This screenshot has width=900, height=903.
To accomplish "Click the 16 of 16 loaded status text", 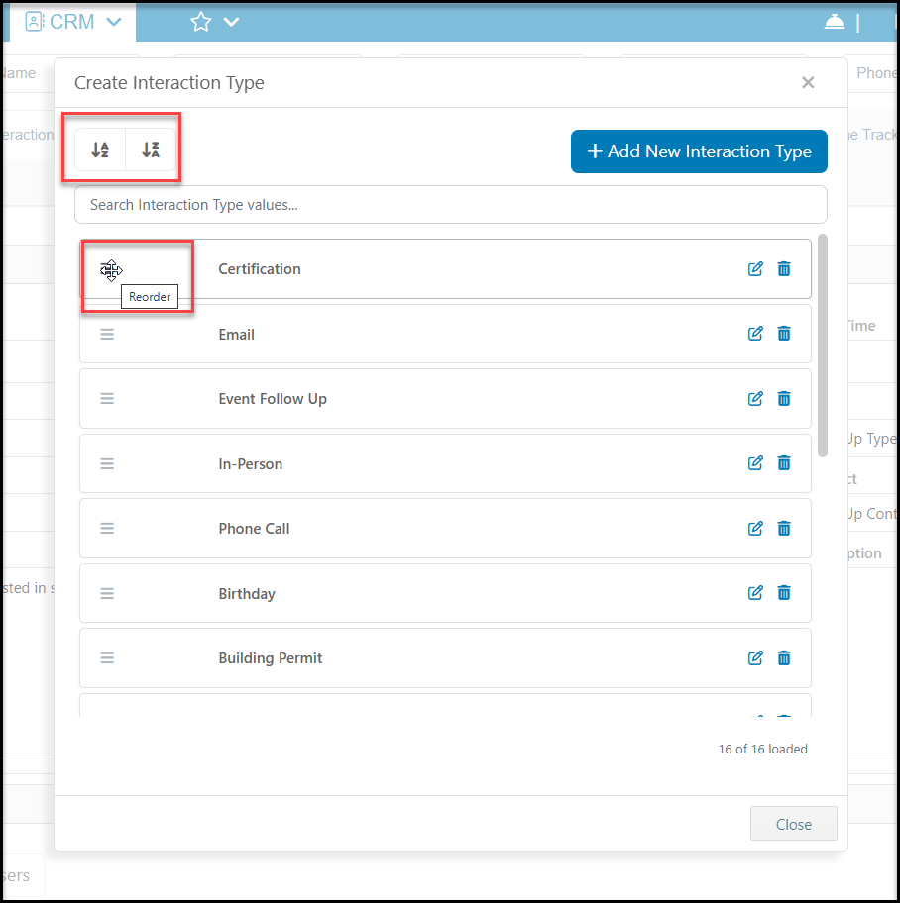I will [x=763, y=749].
